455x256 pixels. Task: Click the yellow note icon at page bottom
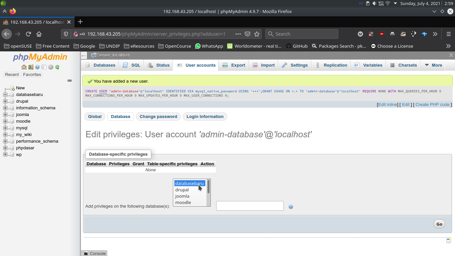coord(449,241)
